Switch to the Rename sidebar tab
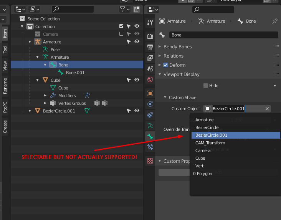The height and width of the screenshot is (220, 281). click(5, 86)
